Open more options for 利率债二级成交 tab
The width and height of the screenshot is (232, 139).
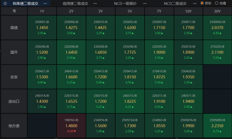(45, 3)
